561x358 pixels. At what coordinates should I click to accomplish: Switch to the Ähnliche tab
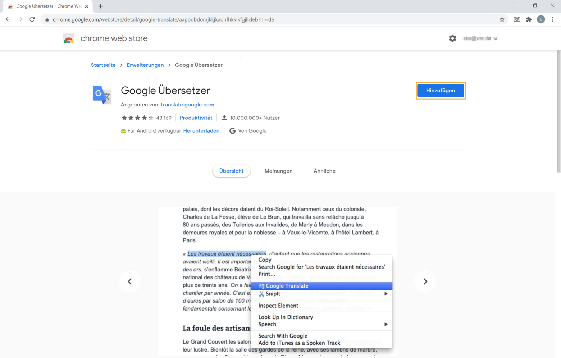(324, 171)
